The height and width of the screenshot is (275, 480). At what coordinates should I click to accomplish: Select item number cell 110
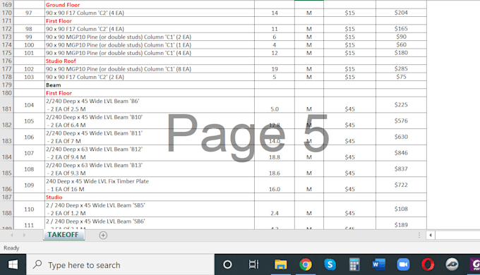(x=29, y=209)
